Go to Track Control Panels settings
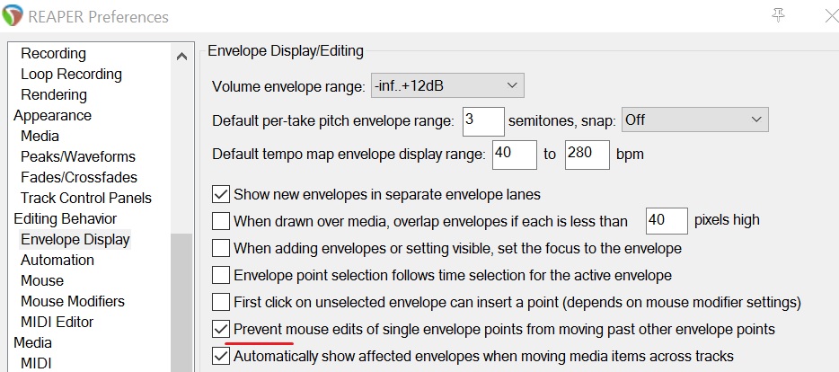 click(x=86, y=198)
